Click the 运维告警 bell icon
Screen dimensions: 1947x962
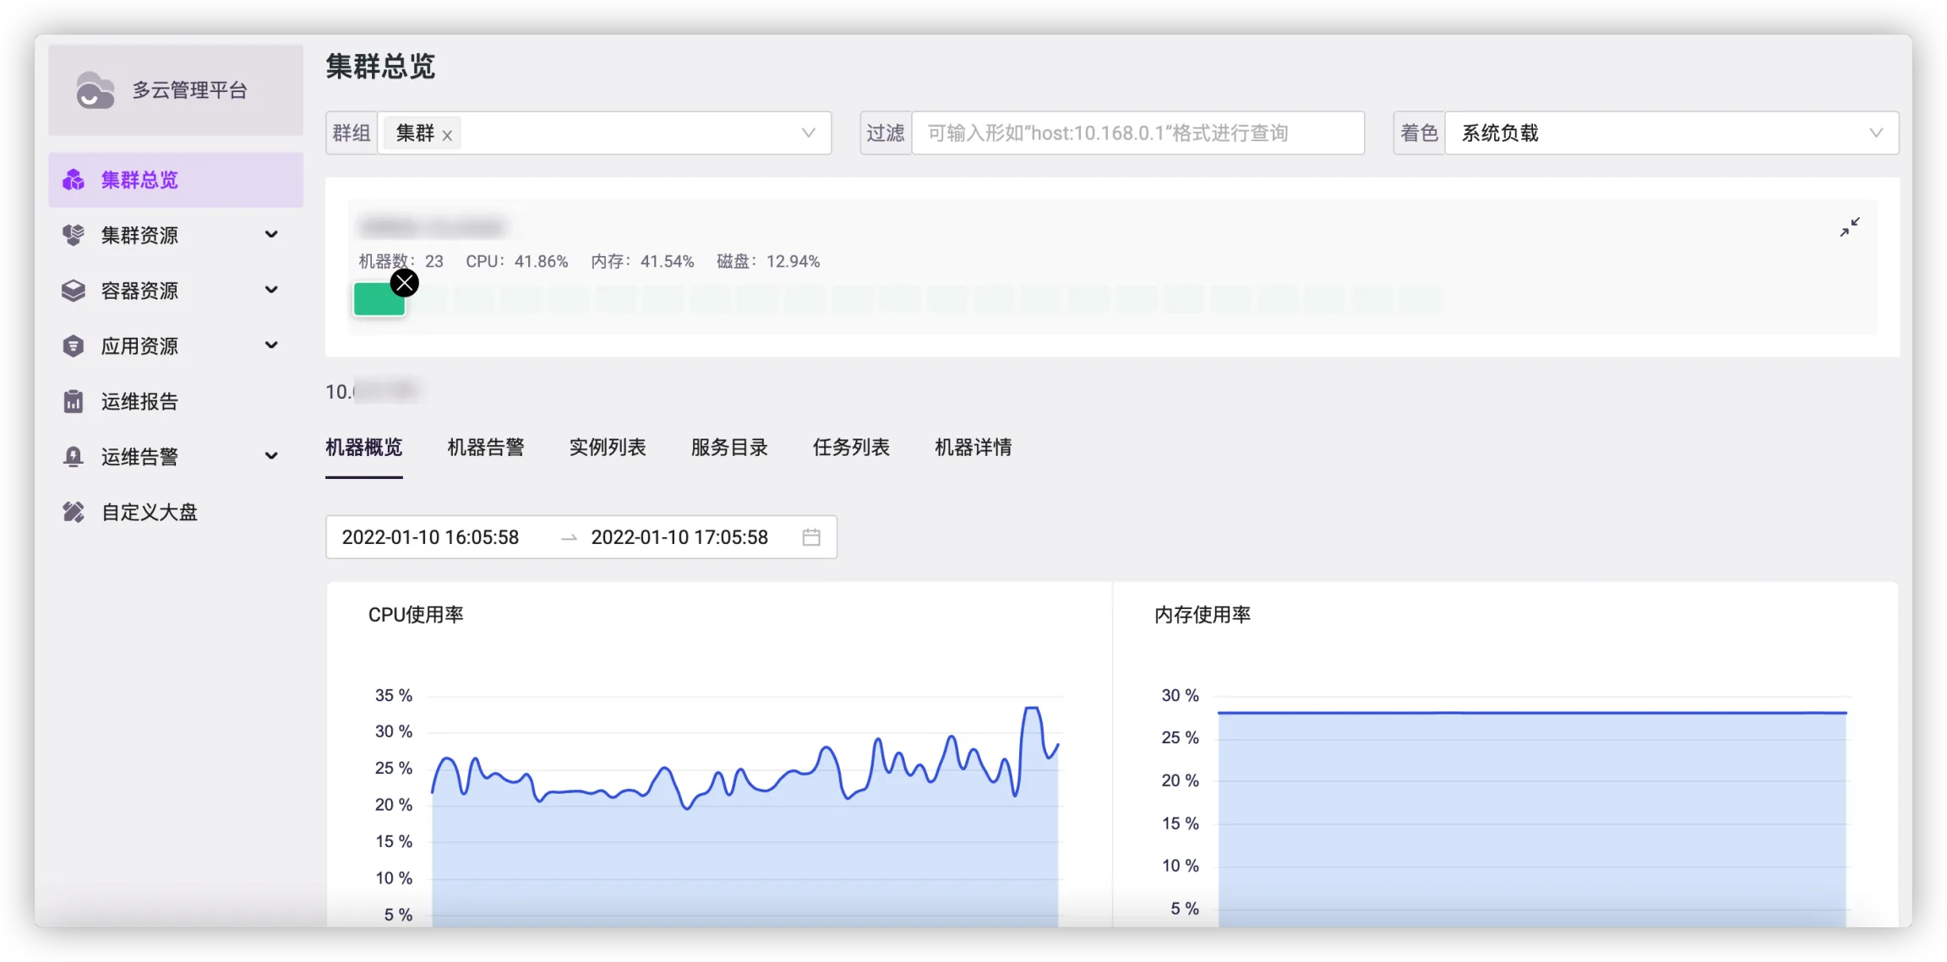click(74, 457)
